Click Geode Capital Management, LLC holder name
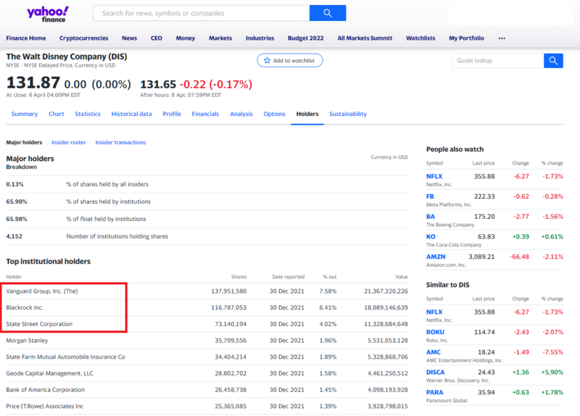 49,373
